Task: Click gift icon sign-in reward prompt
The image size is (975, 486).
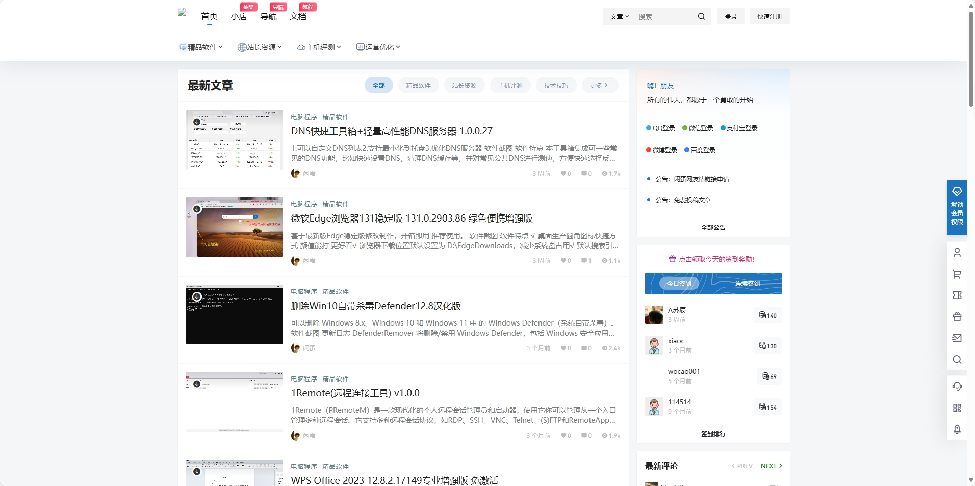Action: [672, 259]
